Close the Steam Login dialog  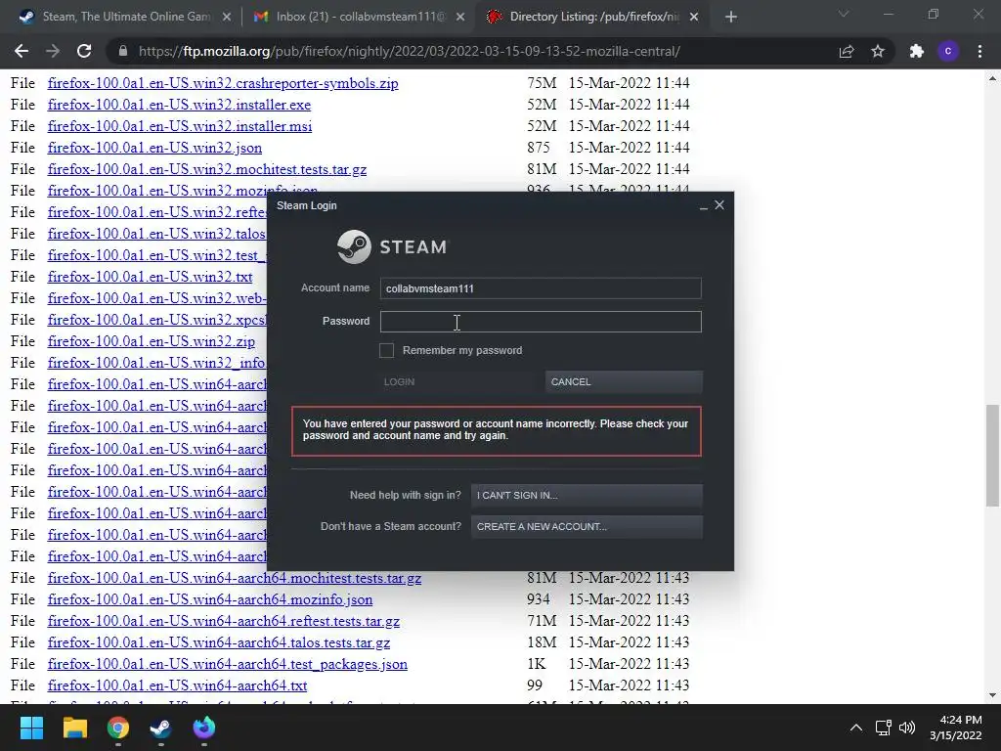[x=719, y=205]
